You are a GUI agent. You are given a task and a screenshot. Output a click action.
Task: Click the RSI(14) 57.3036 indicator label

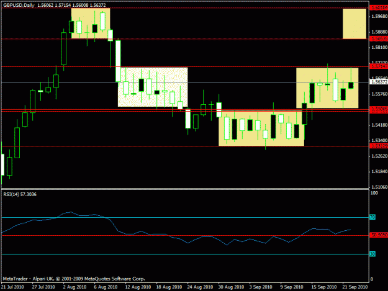point(20,194)
